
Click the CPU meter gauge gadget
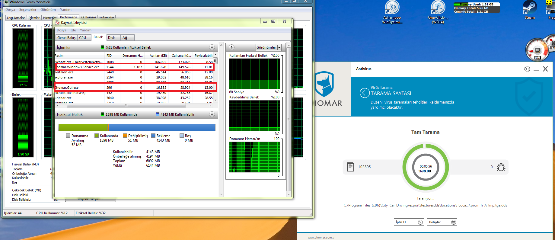537,50
